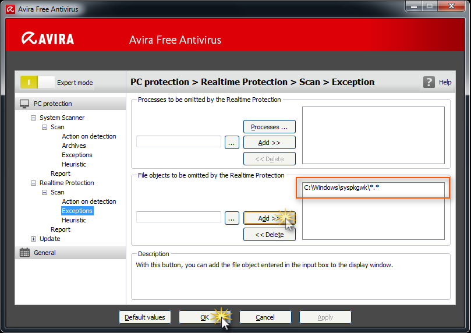The image size is (471, 333).
Task: Collapse the Realtime Protection tree node
Action: [x=33, y=183]
